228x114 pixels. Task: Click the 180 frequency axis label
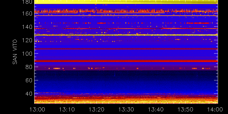27,2
